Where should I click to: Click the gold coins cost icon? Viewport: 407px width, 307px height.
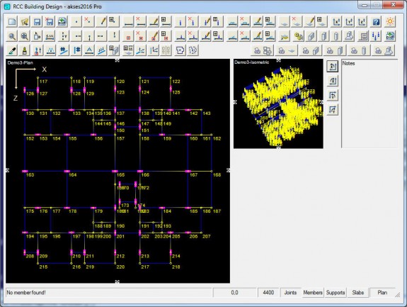(x=299, y=36)
